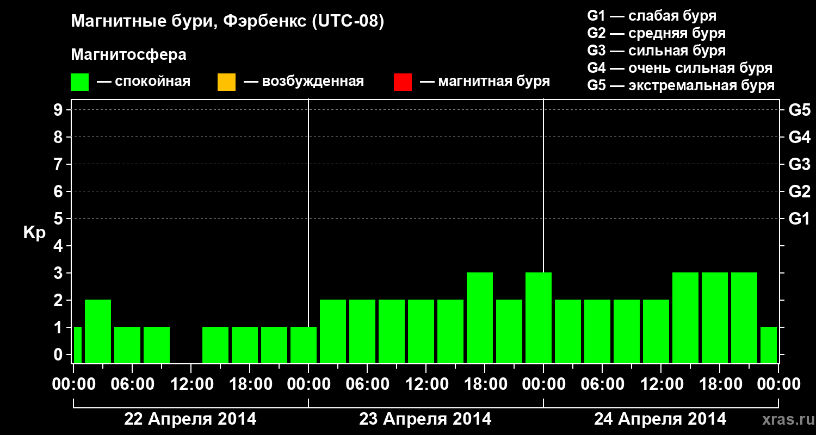816x435 pixels.
Task: Click the '22 Апреля 2014' date label
Action: point(190,419)
